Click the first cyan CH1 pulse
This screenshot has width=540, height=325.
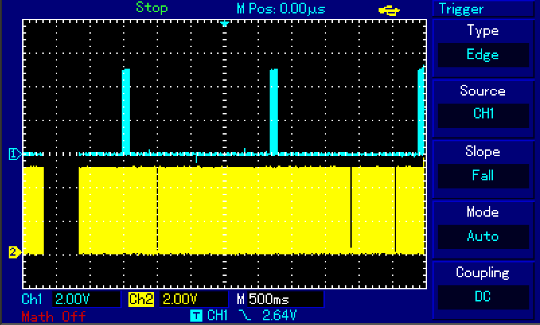pos(126,111)
